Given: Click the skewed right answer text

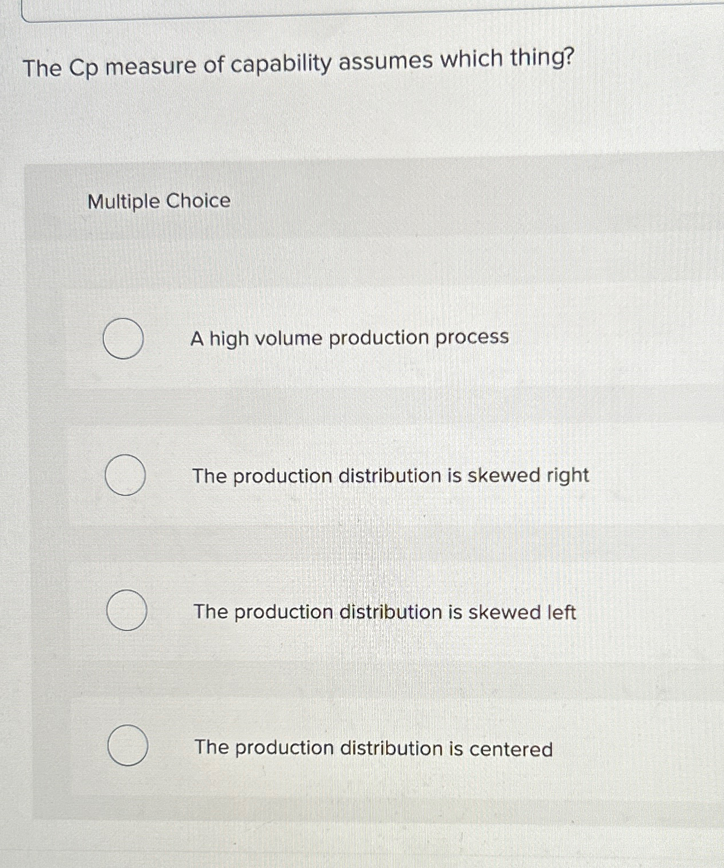Looking at the screenshot, I should pos(391,475).
